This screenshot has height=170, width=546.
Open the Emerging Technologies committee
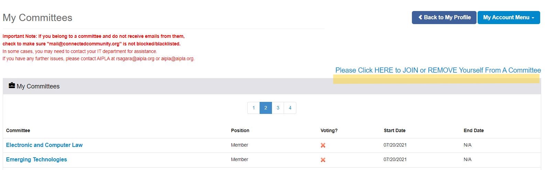click(36, 159)
